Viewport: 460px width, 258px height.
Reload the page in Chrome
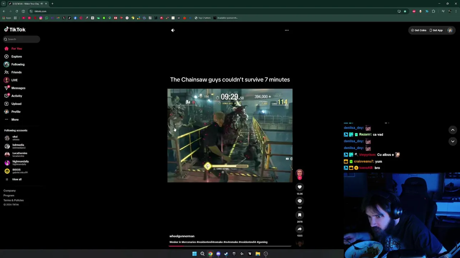click(17, 11)
